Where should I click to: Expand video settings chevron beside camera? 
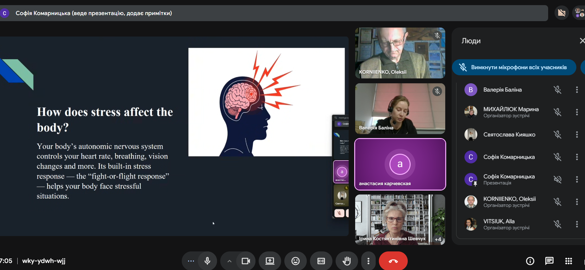pyautogui.click(x=229, y=261)
